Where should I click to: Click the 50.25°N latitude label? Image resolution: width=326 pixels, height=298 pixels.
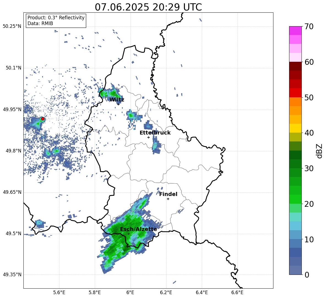(x=12, y=26)
